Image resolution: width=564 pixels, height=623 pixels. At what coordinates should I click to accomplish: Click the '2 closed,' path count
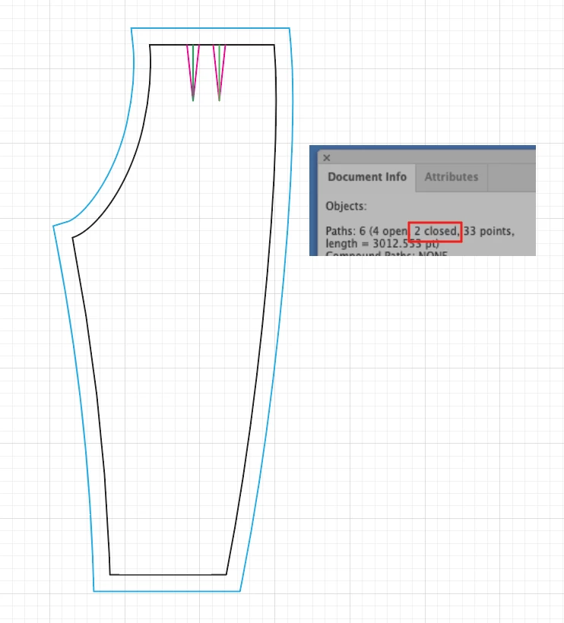436,231
